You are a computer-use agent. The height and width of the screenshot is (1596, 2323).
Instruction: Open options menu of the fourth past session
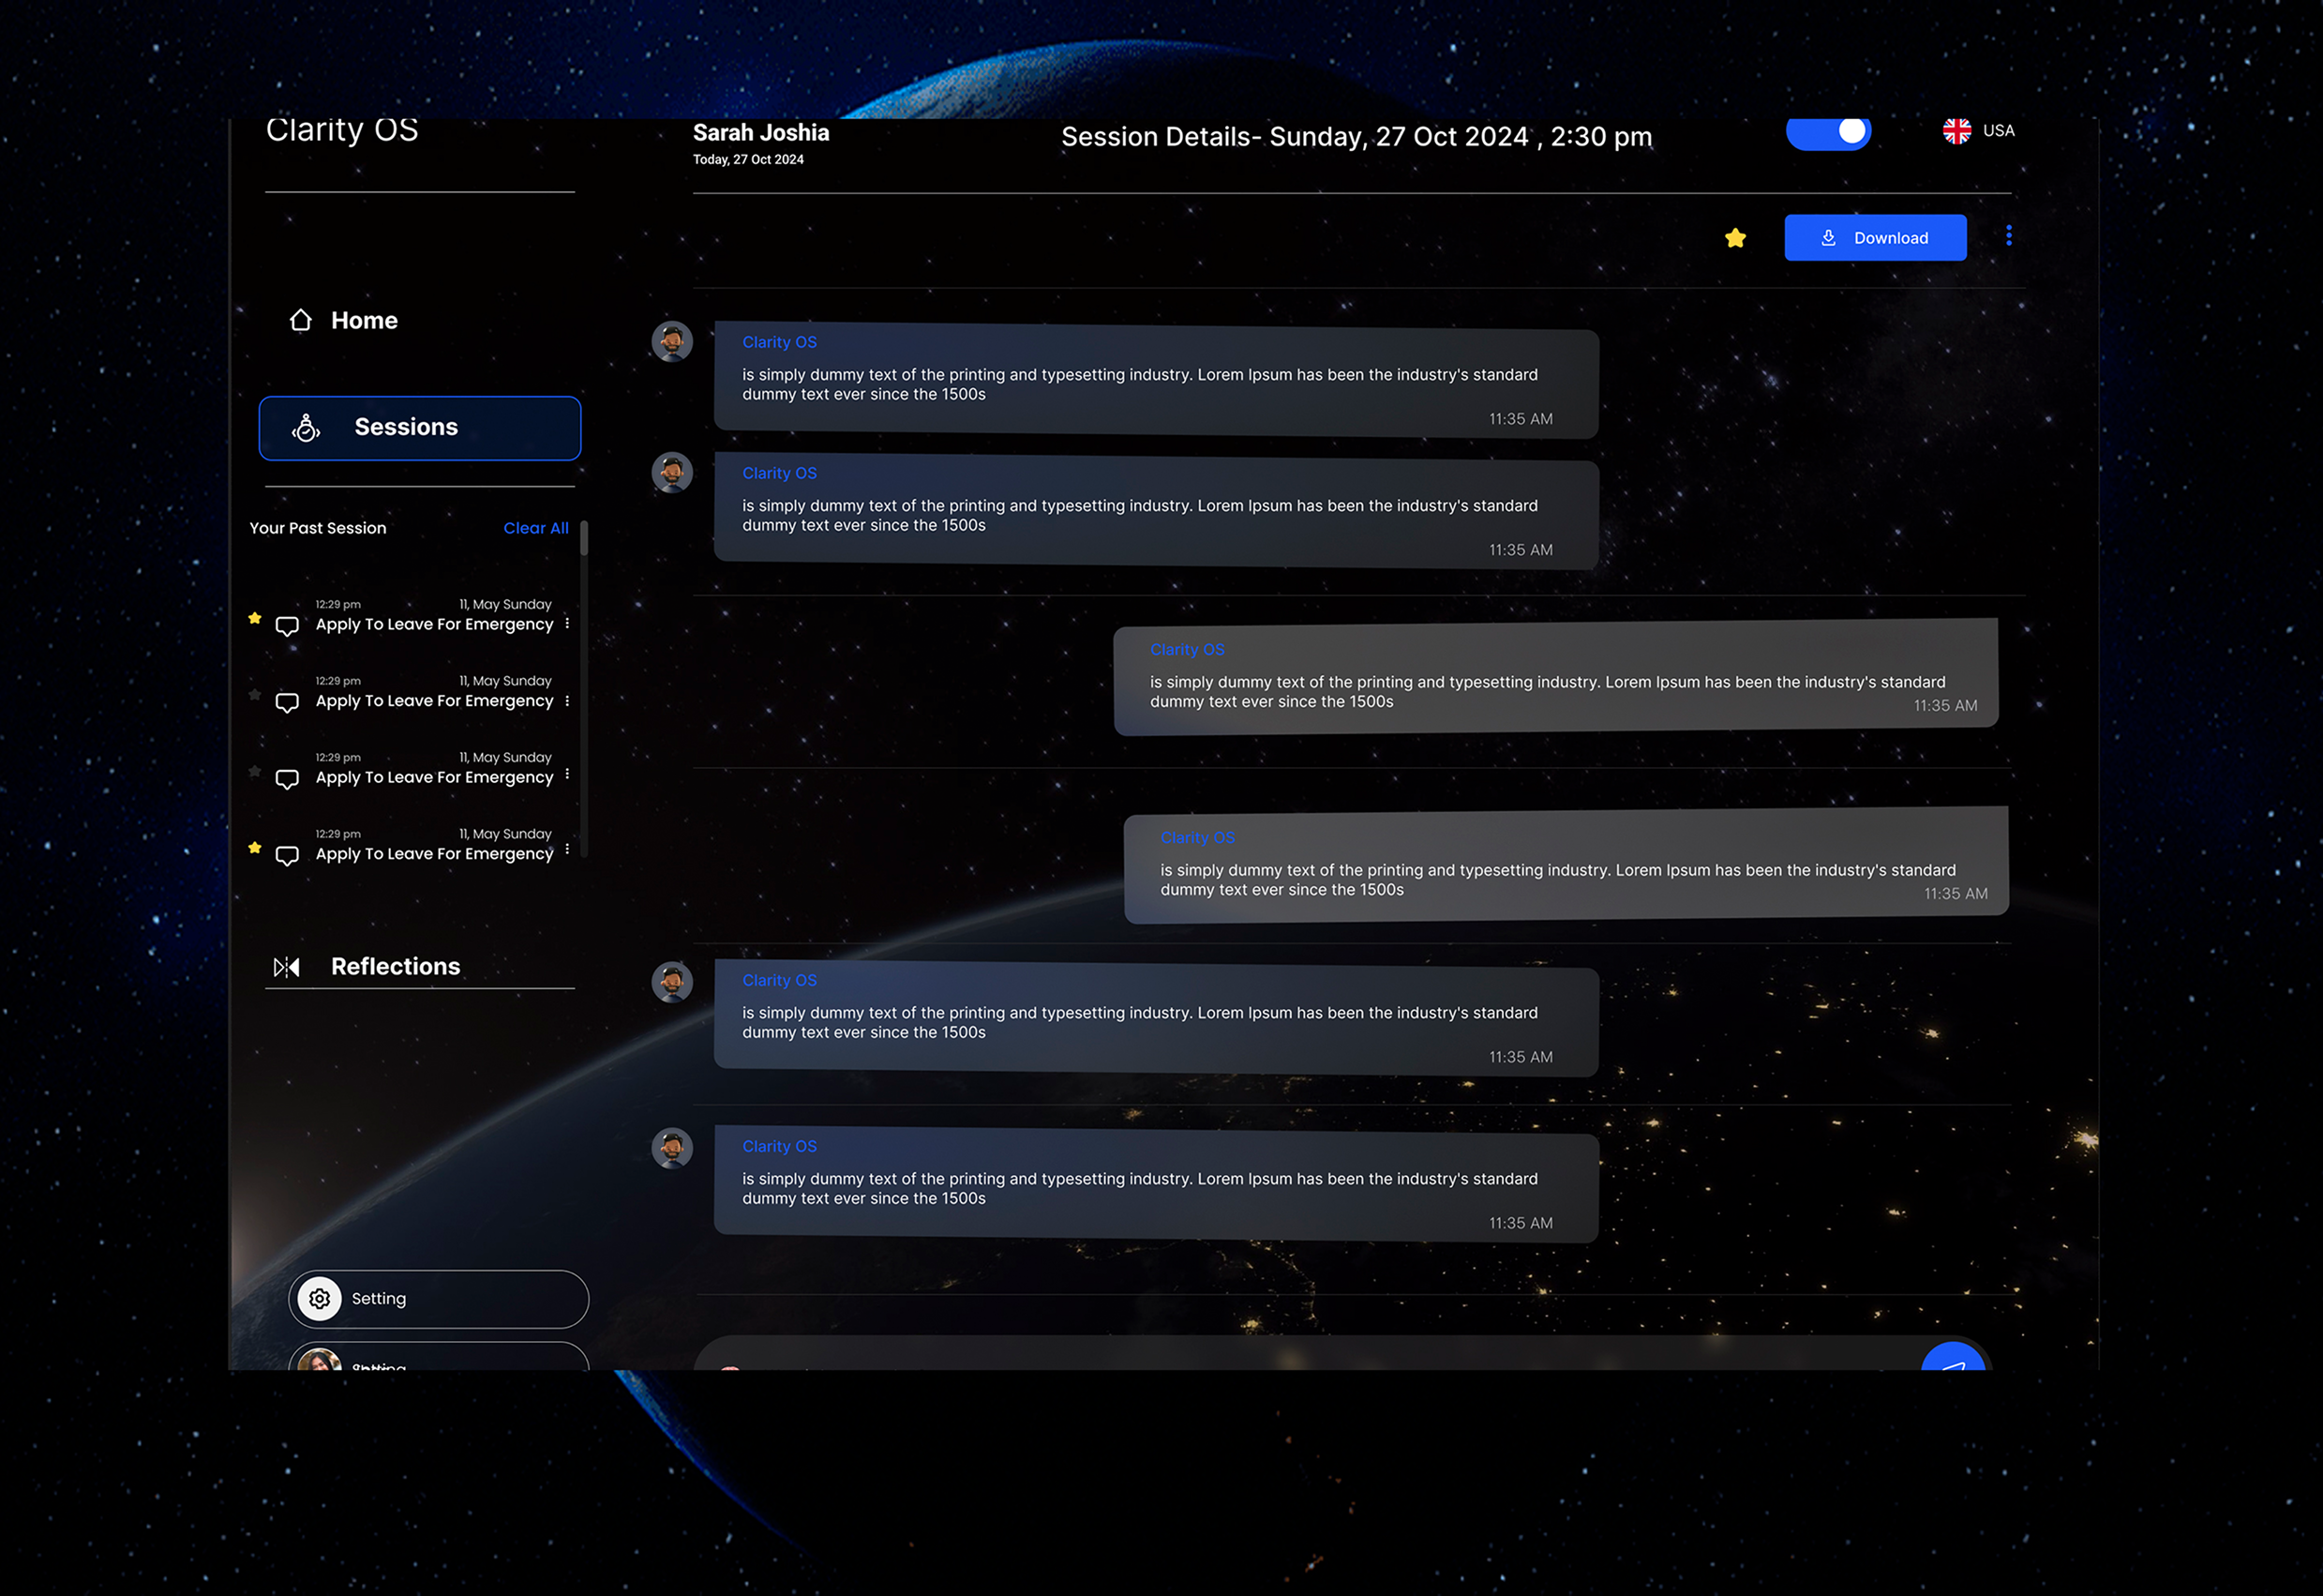pyautogui.click(x=567, y=849)
